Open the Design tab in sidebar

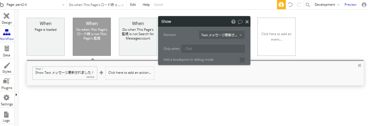[6, 19]
